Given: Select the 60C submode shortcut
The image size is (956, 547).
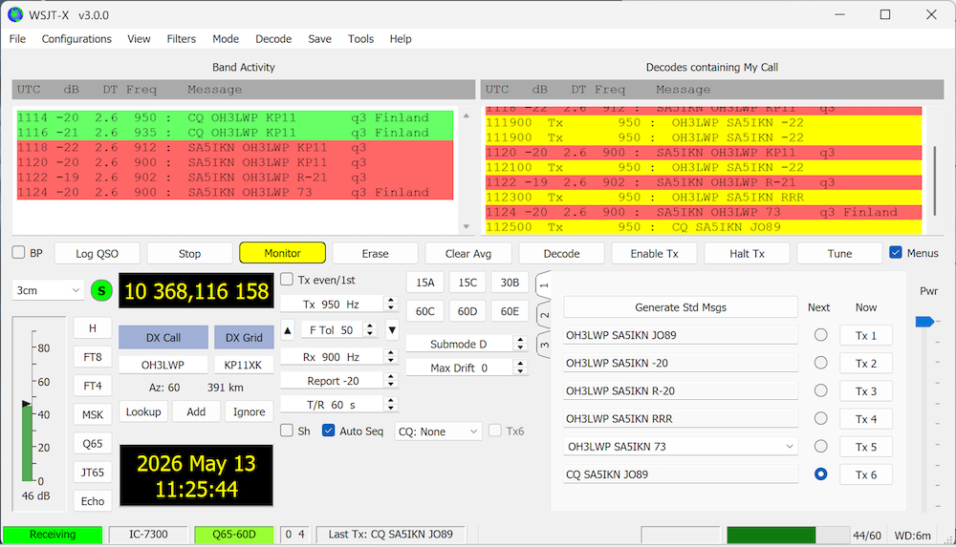Looking at the screenshot, I should click(425, 311).
